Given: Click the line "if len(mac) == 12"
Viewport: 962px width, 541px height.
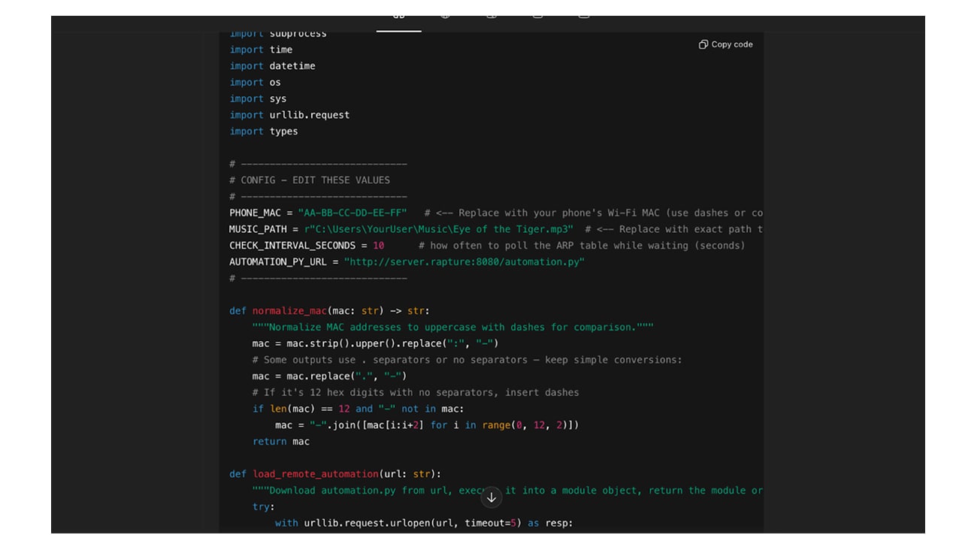Looking at the screenshot, I should (358, 409).
